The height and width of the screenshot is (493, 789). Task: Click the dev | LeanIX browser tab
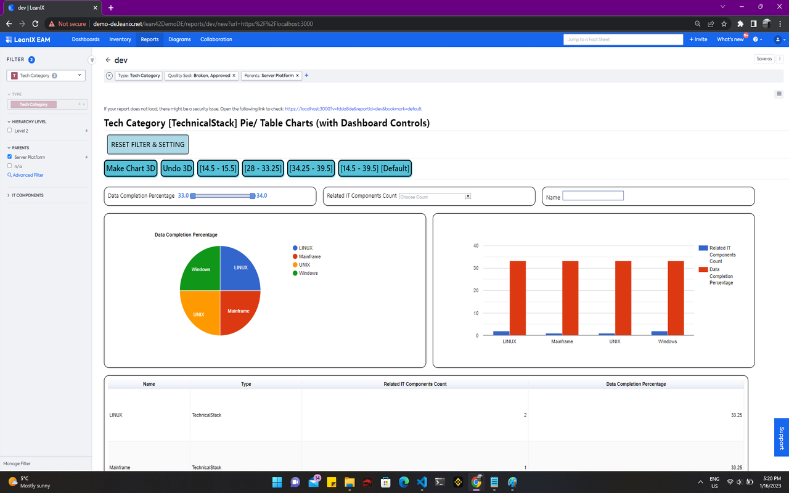tap(52, 8)
